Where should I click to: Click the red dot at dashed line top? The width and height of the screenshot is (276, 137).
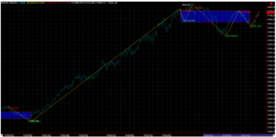259,12
